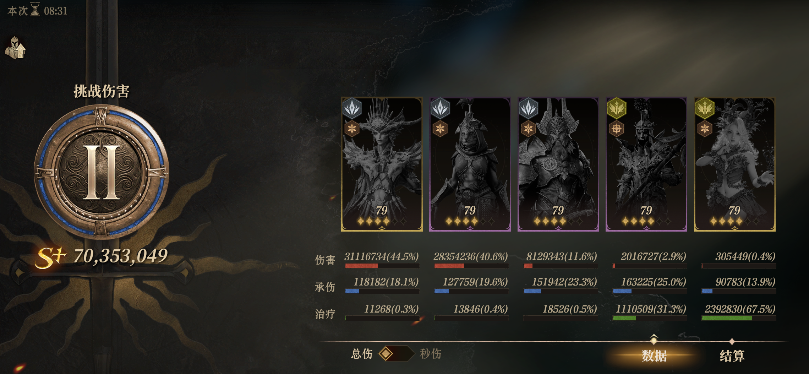Click the tier II rank medallion
This screenshot has width=809, height=374.
click(x=102, y=172)
